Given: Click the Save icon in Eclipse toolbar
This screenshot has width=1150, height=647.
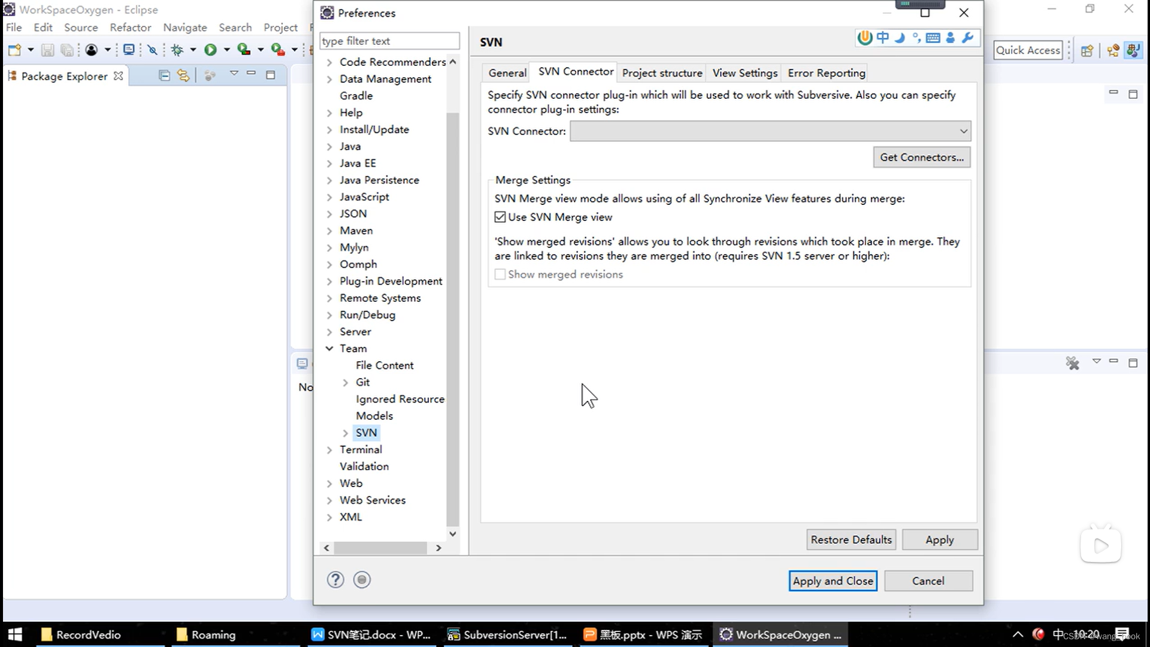Looking at the screenshot, I should (47, 50).
